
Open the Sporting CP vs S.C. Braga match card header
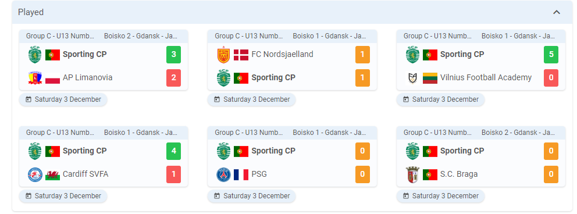(x=480, y=133)
